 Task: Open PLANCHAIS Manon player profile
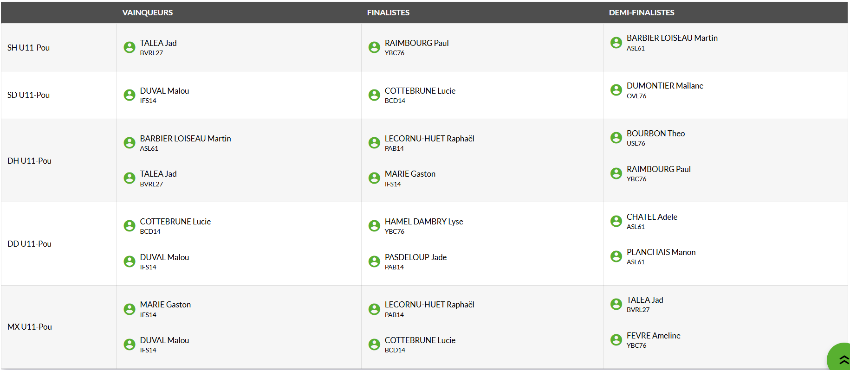pos(661,252)
